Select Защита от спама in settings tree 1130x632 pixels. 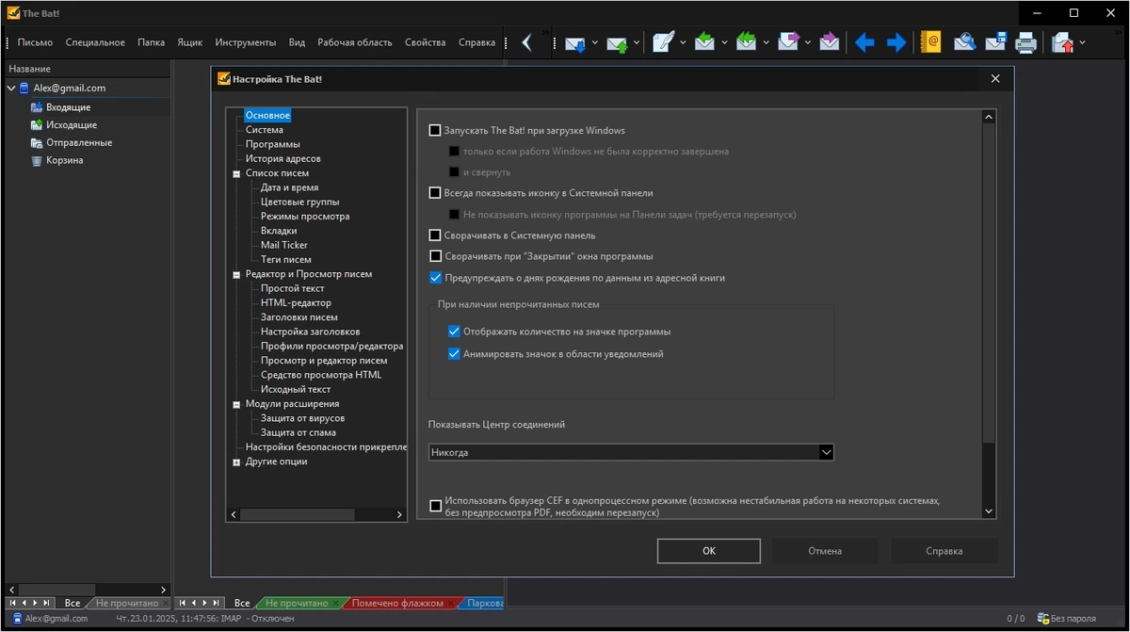[298, 433]
